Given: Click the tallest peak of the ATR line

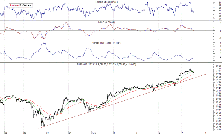Looking at the screenshot, I should [x=44, y=43].
